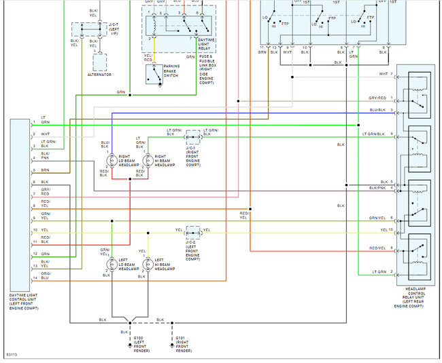Click the 'ALTERNATOR' label
Screen dimensions: 442x363
99,75
